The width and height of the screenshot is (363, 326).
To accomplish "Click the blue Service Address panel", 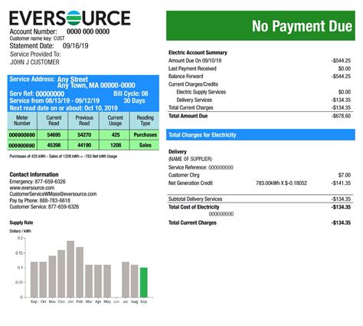I will pyautogui.click(x=83, y=94).
